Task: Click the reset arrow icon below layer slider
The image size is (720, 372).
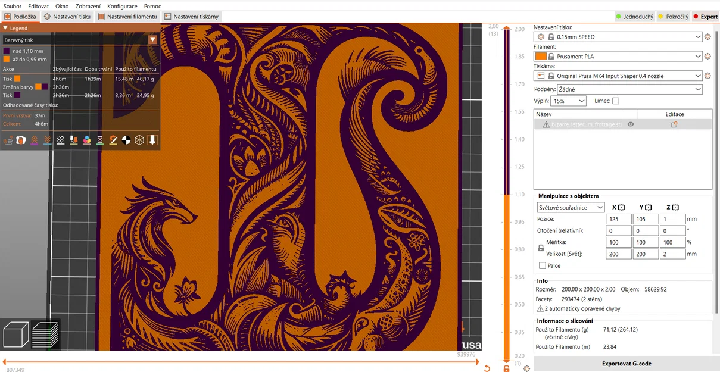Action: (x=487, y=368)
